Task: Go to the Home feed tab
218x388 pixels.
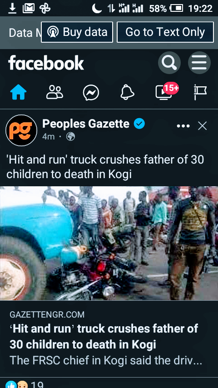Action: pyautogui.click(x=18, y=93)
